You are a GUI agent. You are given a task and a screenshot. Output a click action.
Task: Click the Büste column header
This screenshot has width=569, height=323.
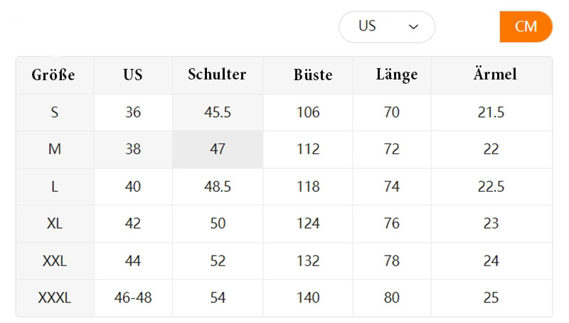[313, 75]
